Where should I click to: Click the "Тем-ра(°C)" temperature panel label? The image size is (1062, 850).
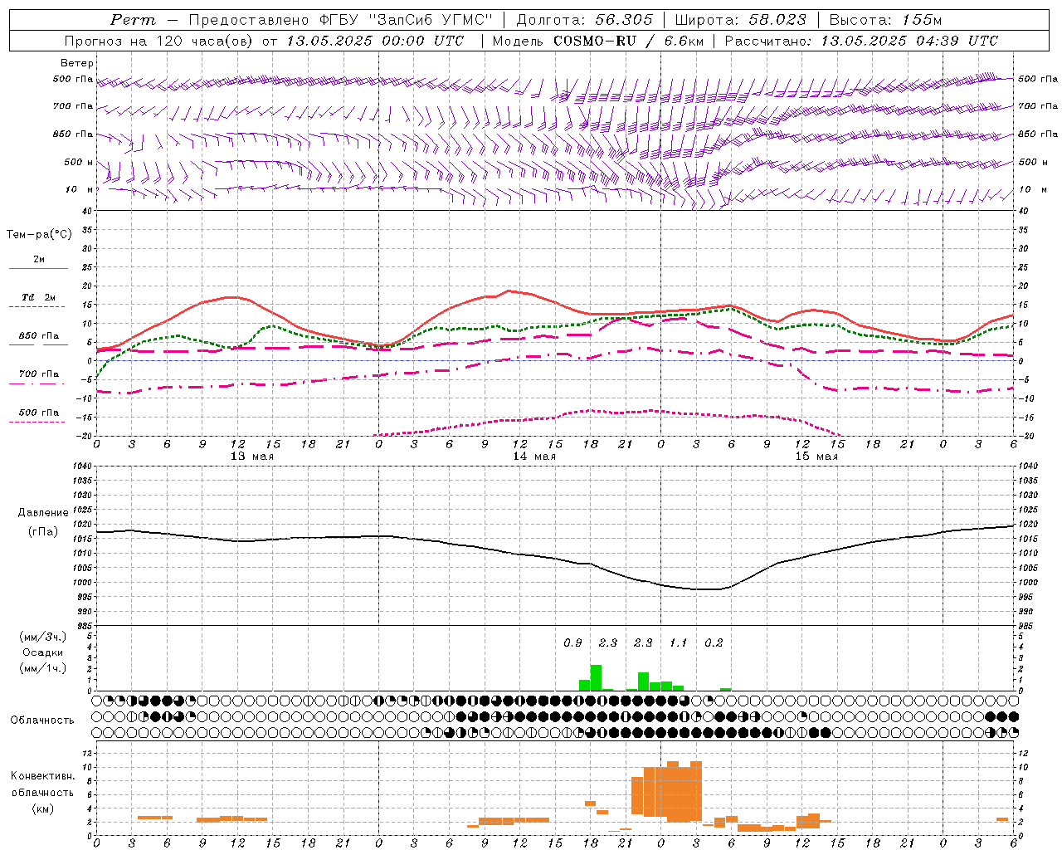click(x=39, y=235)
